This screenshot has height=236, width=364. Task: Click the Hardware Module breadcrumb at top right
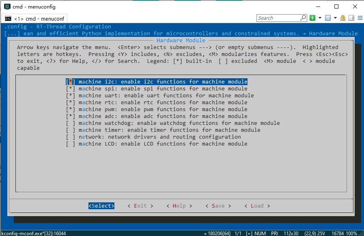333,33
